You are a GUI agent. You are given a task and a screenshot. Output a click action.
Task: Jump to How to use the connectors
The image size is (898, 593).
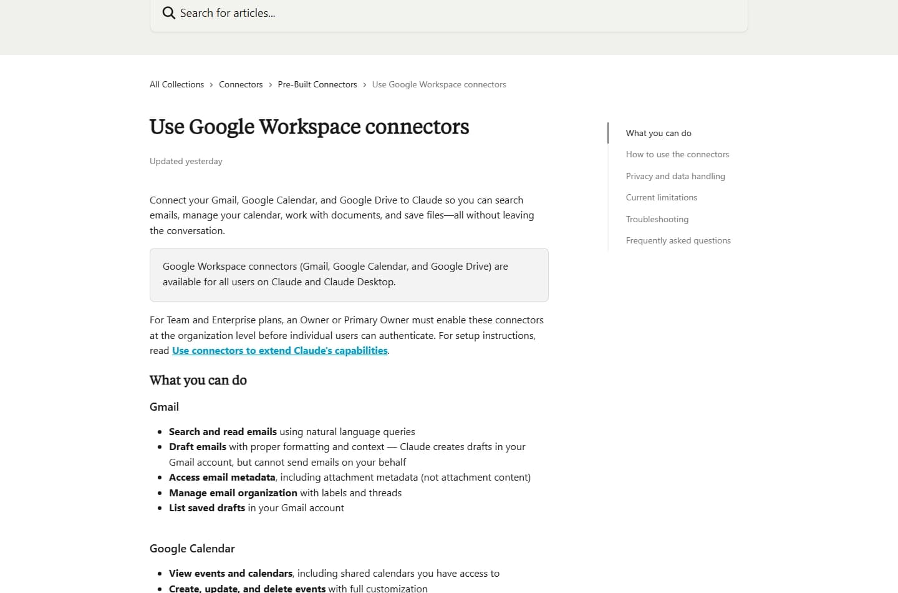click(x=677, y=154)
